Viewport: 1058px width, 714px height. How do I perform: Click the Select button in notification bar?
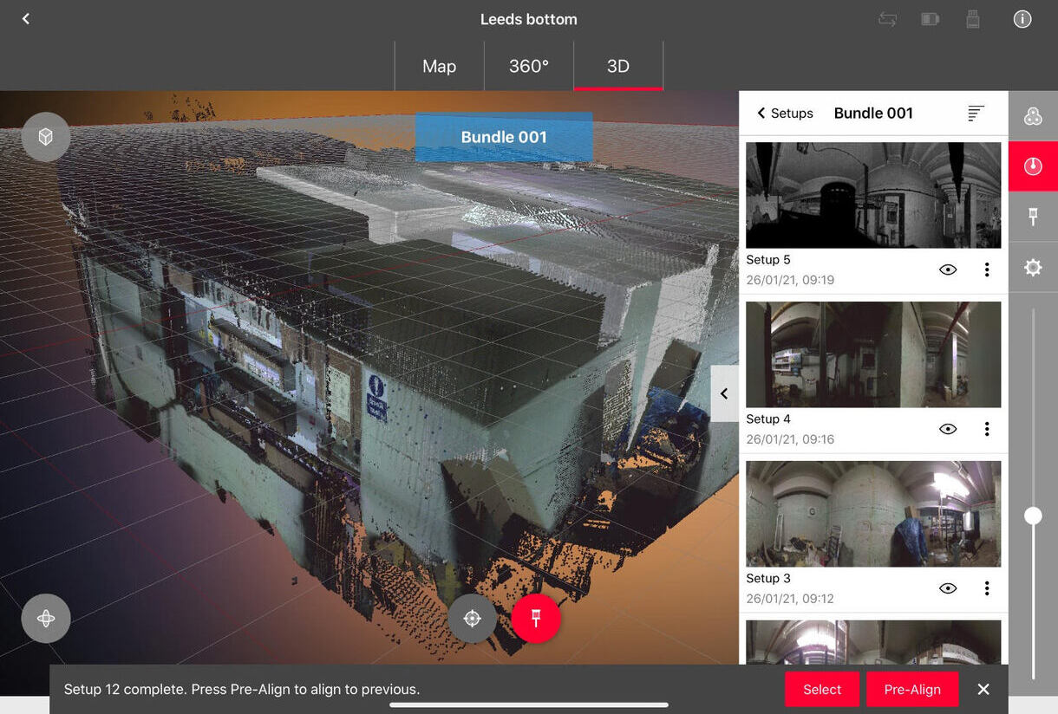821,690
